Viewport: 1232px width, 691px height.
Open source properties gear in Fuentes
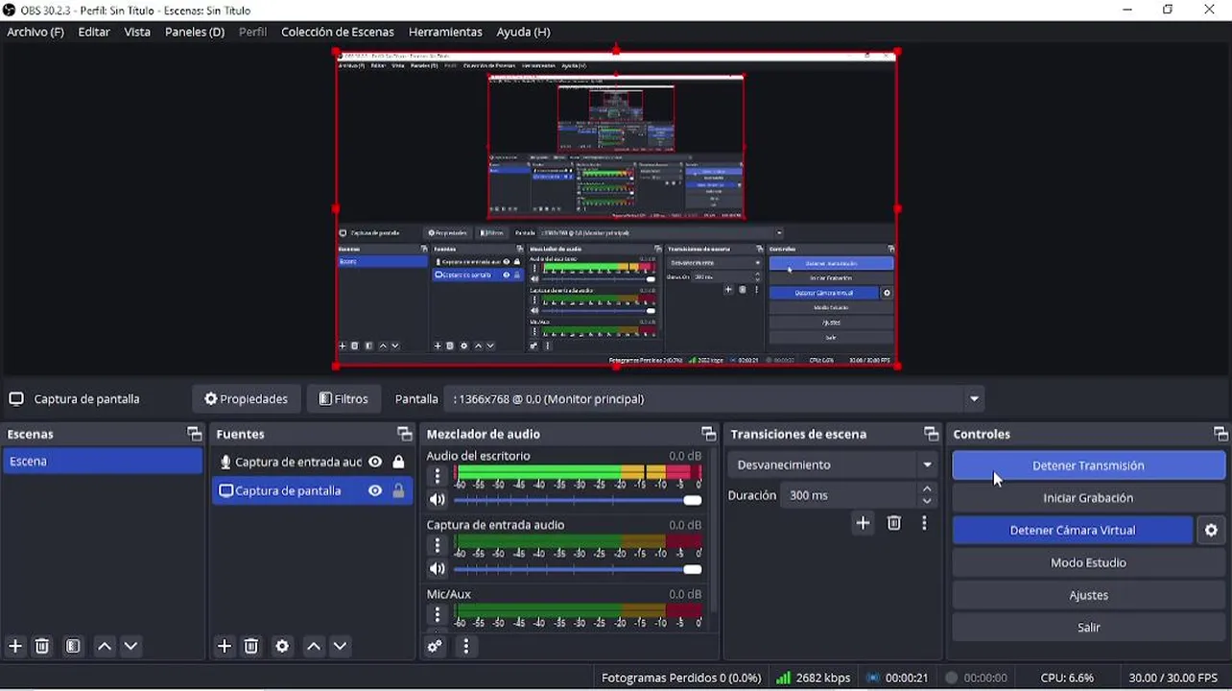coord(282,647)
